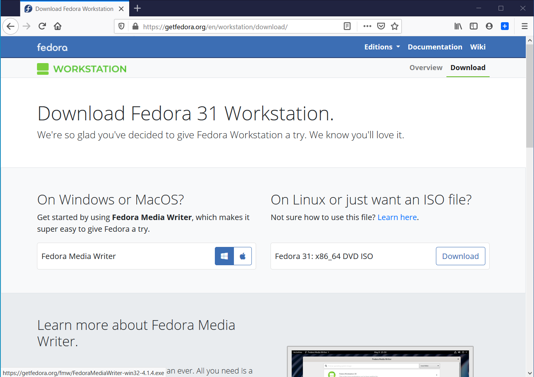Viewport: 534px width, 377px height.
Task: Show the browser sidebars
Action: pos(474,26)
